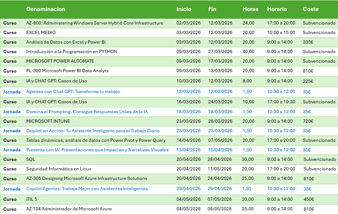
Task: Click the Inicio column header
Action: click(184, 9)
